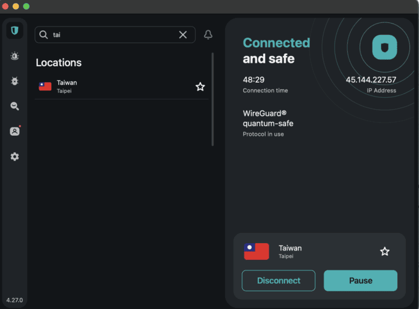Open the Antivirus bug icon in sidebar
The height and width of the screenshot is (309, 419).
(14, 81)
